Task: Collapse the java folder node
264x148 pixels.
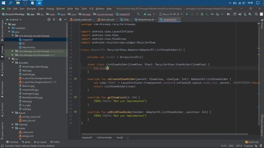Action: pyautogui.click(x=9, y=32)
